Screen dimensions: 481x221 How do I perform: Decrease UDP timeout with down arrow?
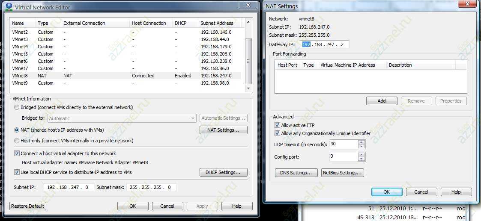361,147
